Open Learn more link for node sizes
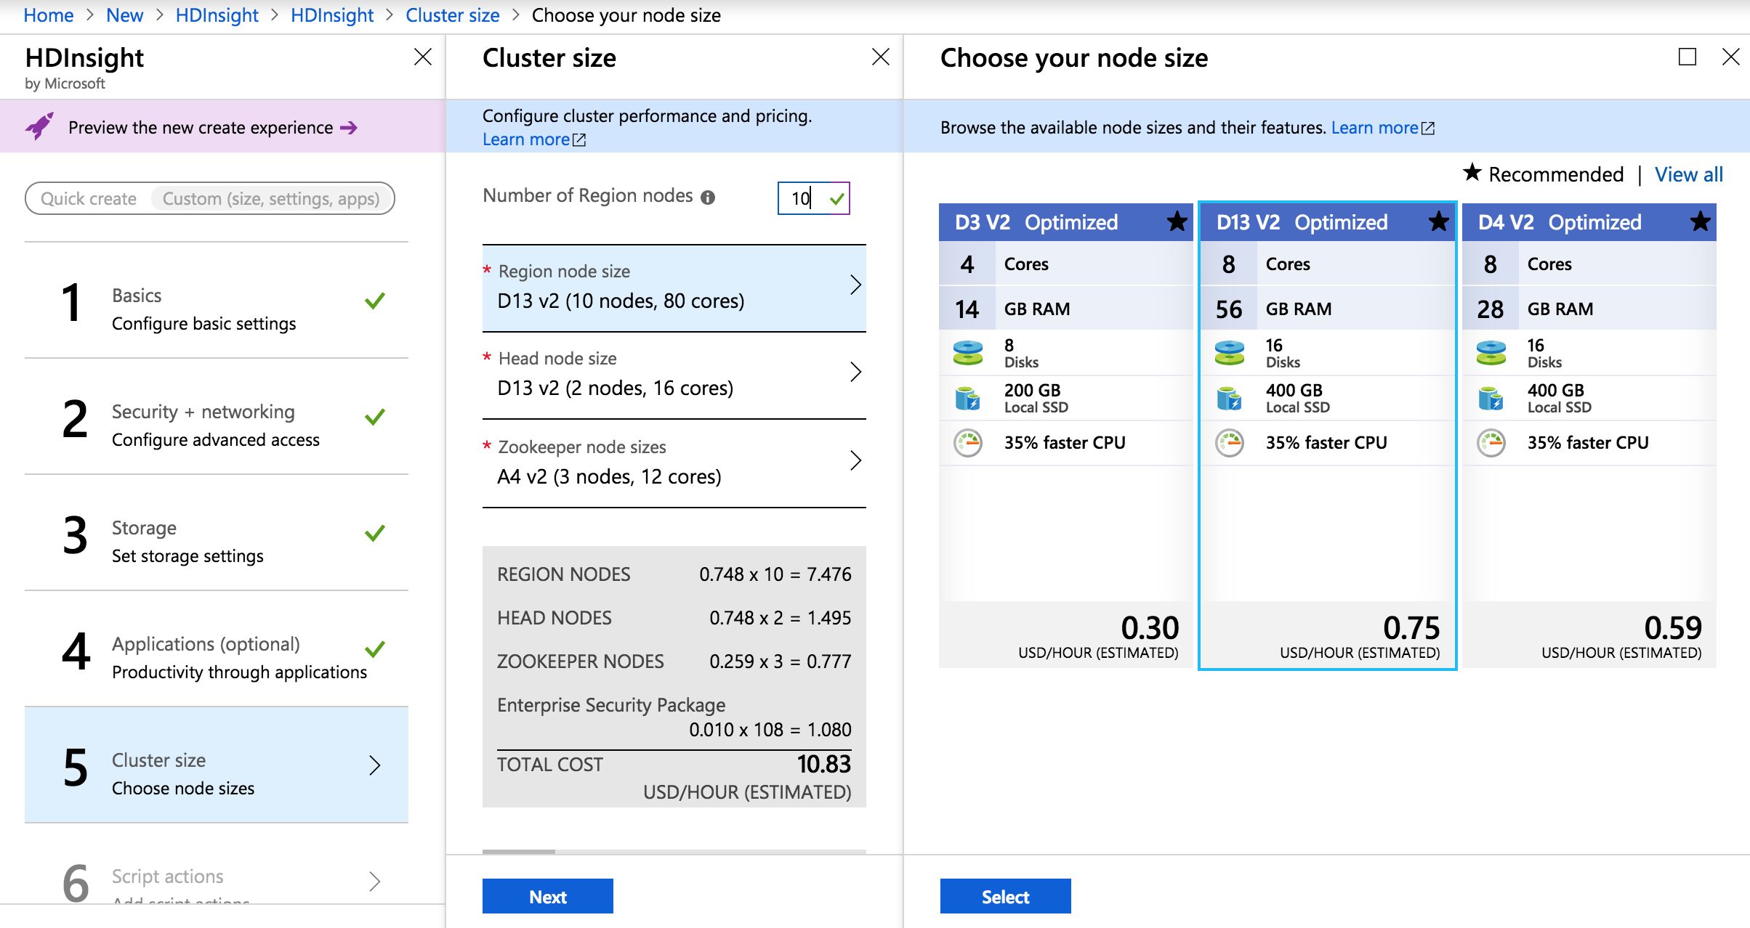 coord(1375,128)
